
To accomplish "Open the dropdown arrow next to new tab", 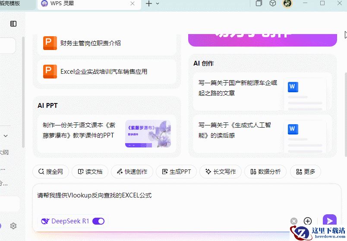I will click(x=158, y=3).
